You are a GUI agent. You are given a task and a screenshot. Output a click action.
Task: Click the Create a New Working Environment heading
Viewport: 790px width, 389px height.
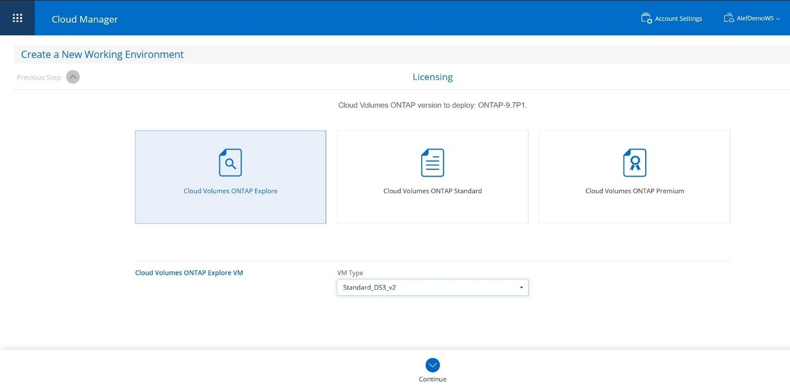click(x=102, y=55)
